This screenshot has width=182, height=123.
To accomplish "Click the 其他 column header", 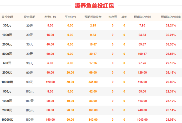I will point(124,17).
